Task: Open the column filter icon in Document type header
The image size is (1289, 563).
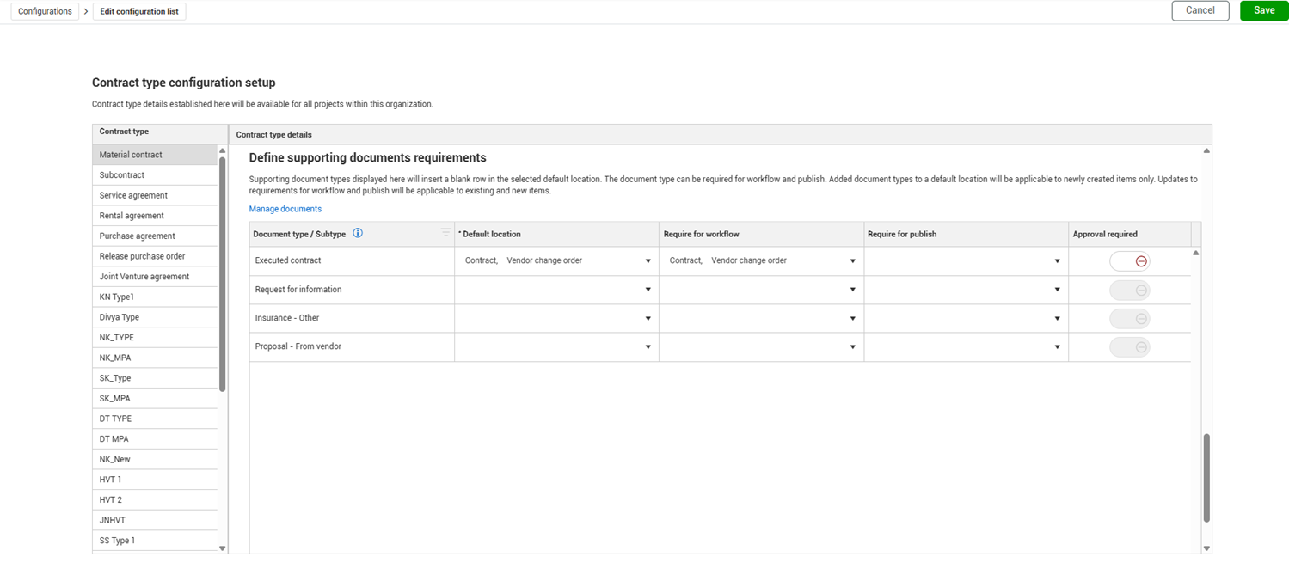Action: pyautogui.click(x=445, y=233)
